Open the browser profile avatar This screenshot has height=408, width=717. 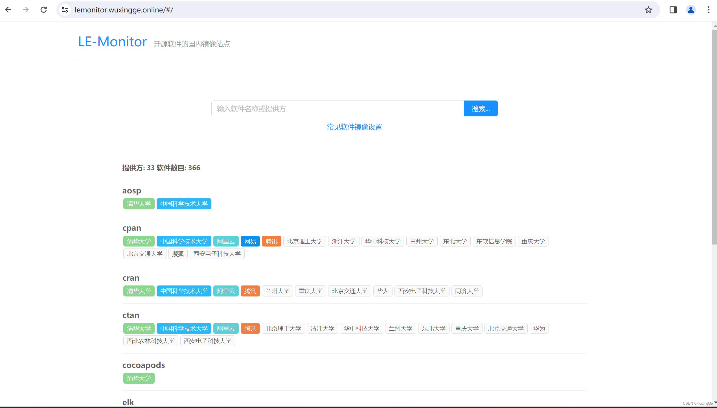click(x=691, y=10)
